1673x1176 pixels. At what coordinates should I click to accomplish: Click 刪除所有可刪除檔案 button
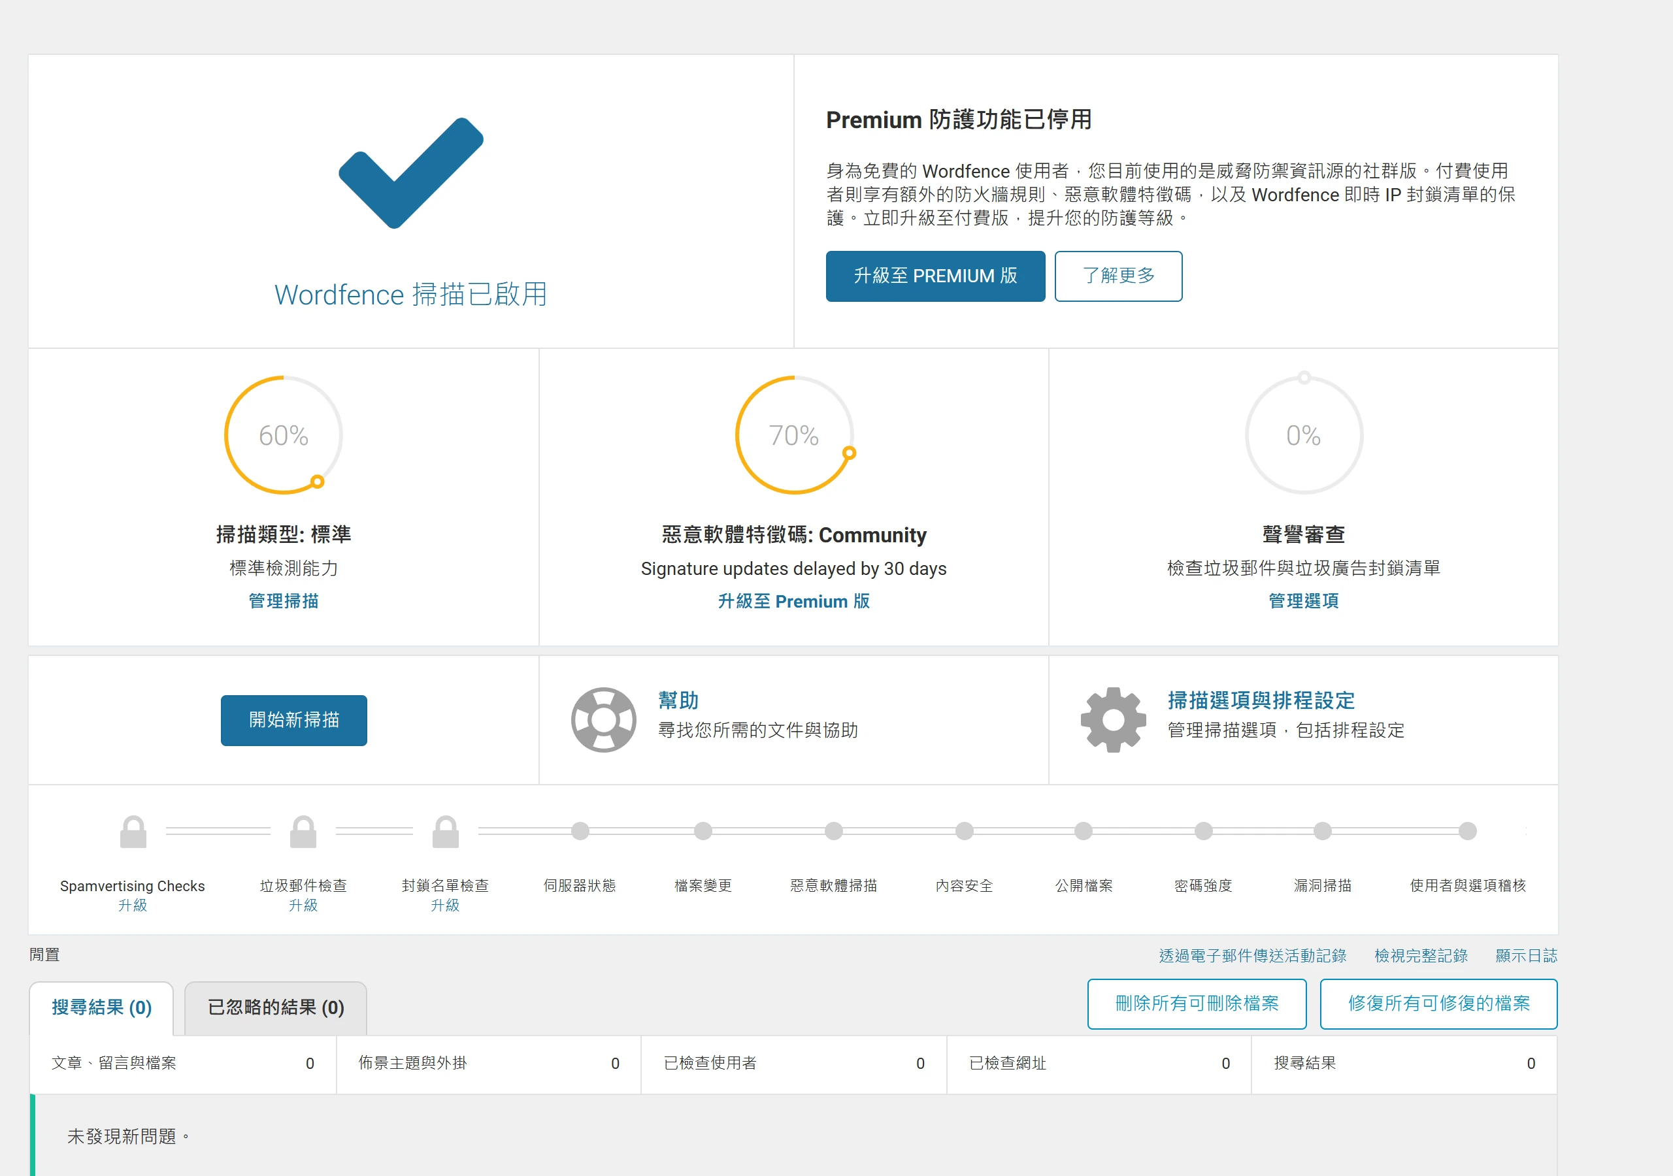pos(1197,1004)
